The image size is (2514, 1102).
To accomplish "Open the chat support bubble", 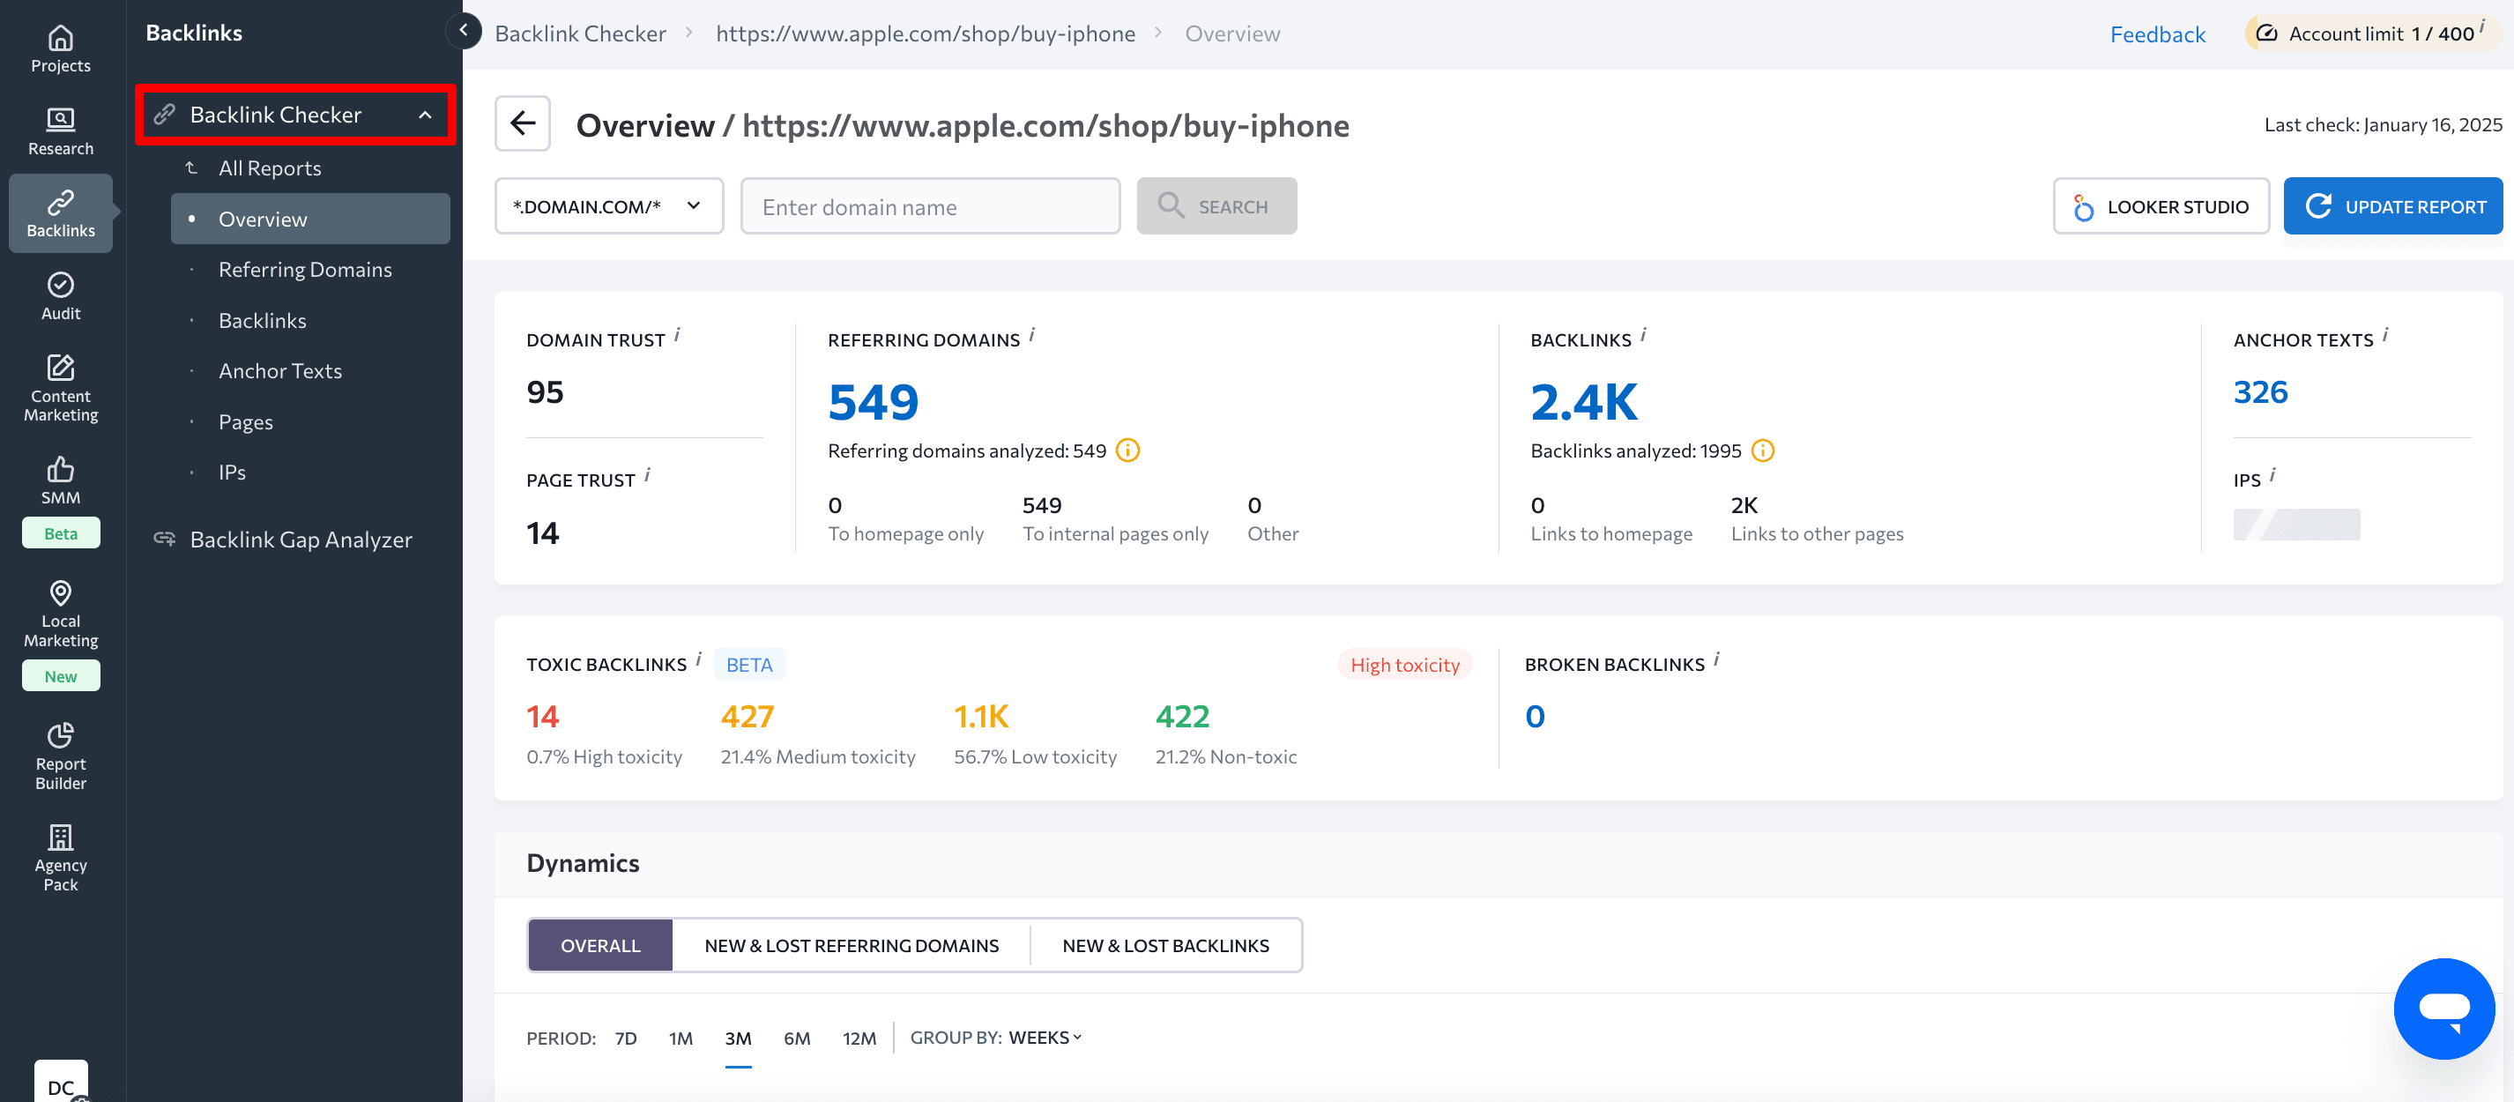I will pos(2443,1008).
